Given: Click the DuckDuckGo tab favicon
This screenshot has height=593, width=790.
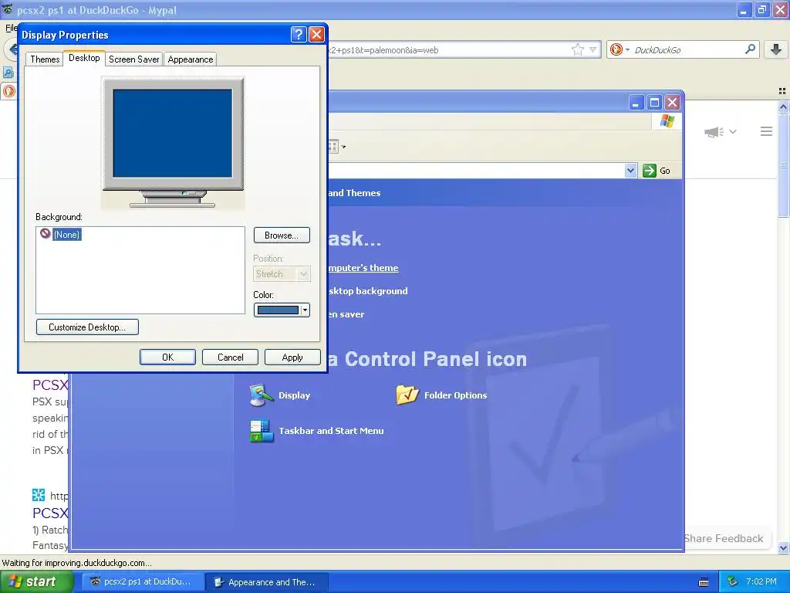Looking at the screenshot, I should [9, 91].
